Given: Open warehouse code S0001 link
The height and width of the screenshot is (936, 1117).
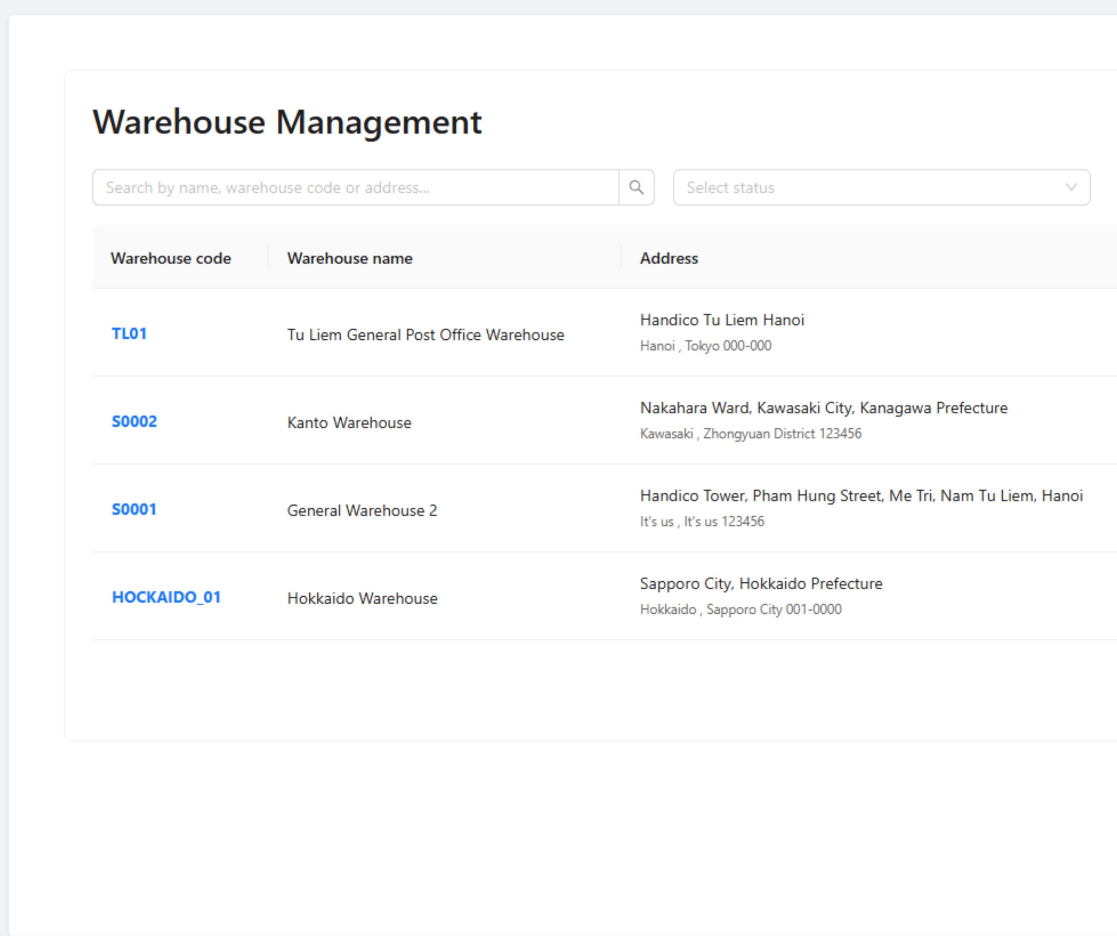Looking at the screenshot, I should 134,509.
